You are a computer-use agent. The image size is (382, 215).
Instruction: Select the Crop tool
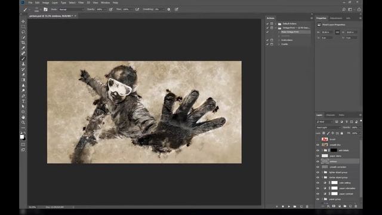tap(23, 42)
